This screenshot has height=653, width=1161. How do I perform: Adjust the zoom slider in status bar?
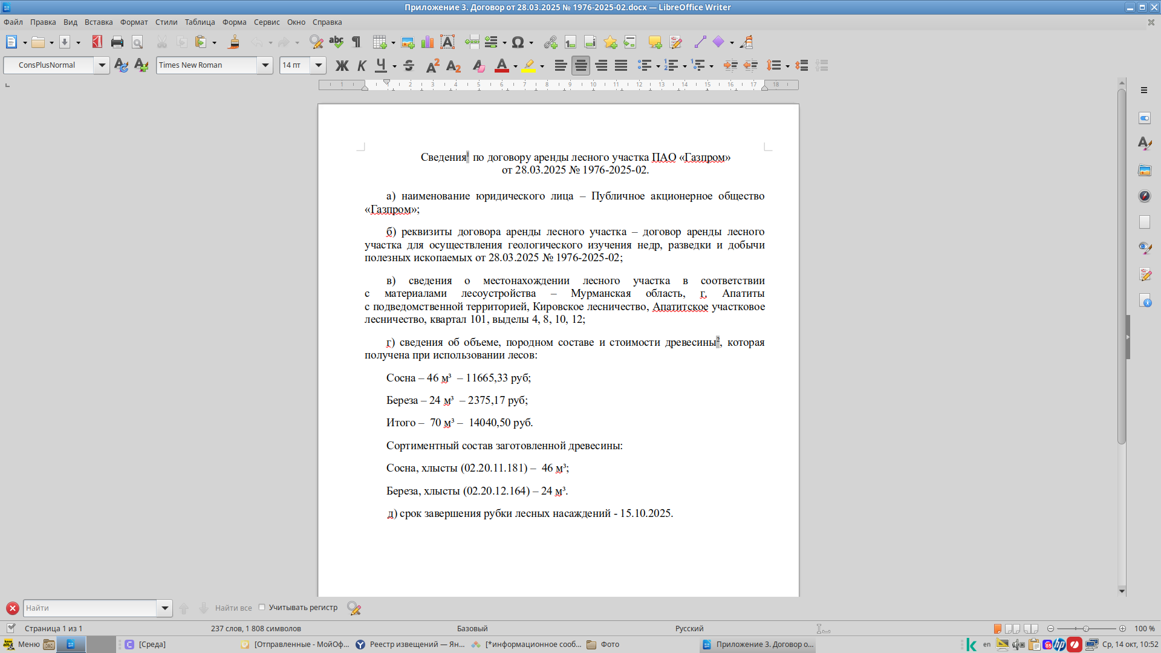pos(1086,629)
